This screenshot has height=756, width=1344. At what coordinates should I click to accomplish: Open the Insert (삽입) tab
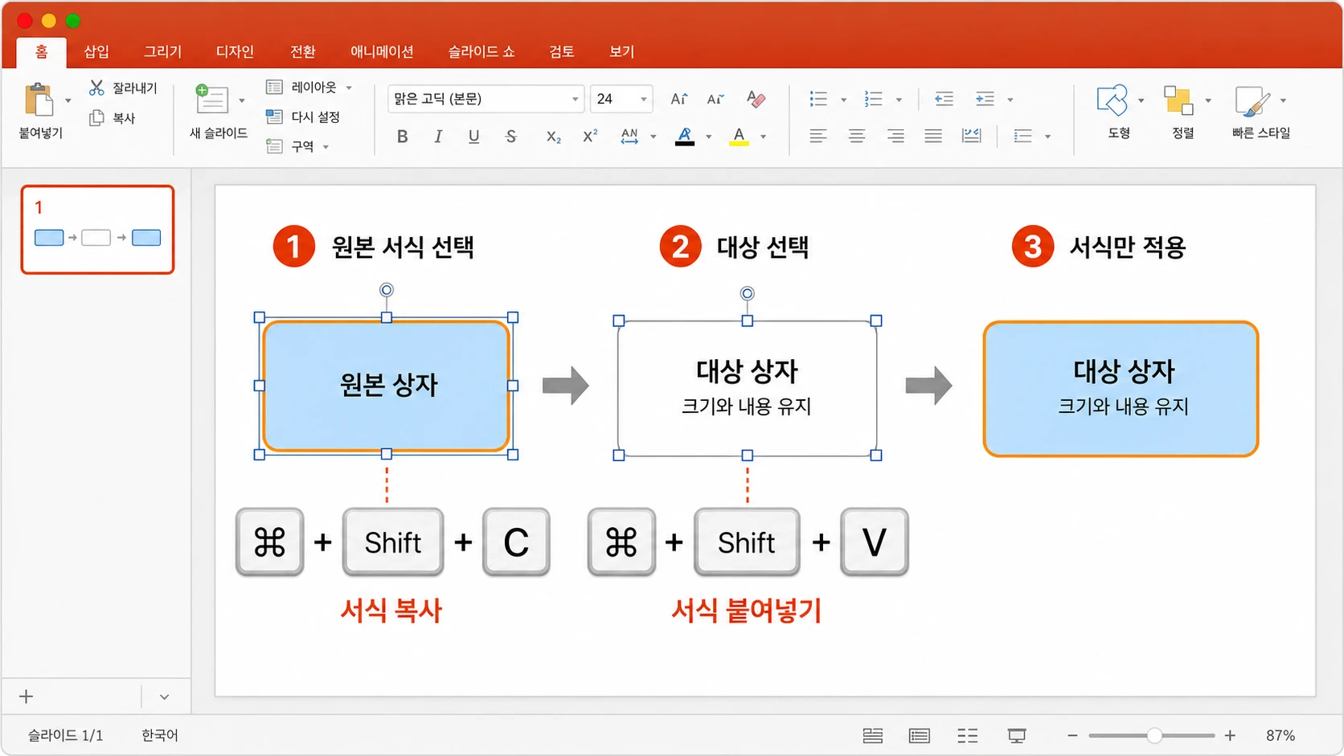[x=96, y=51]
